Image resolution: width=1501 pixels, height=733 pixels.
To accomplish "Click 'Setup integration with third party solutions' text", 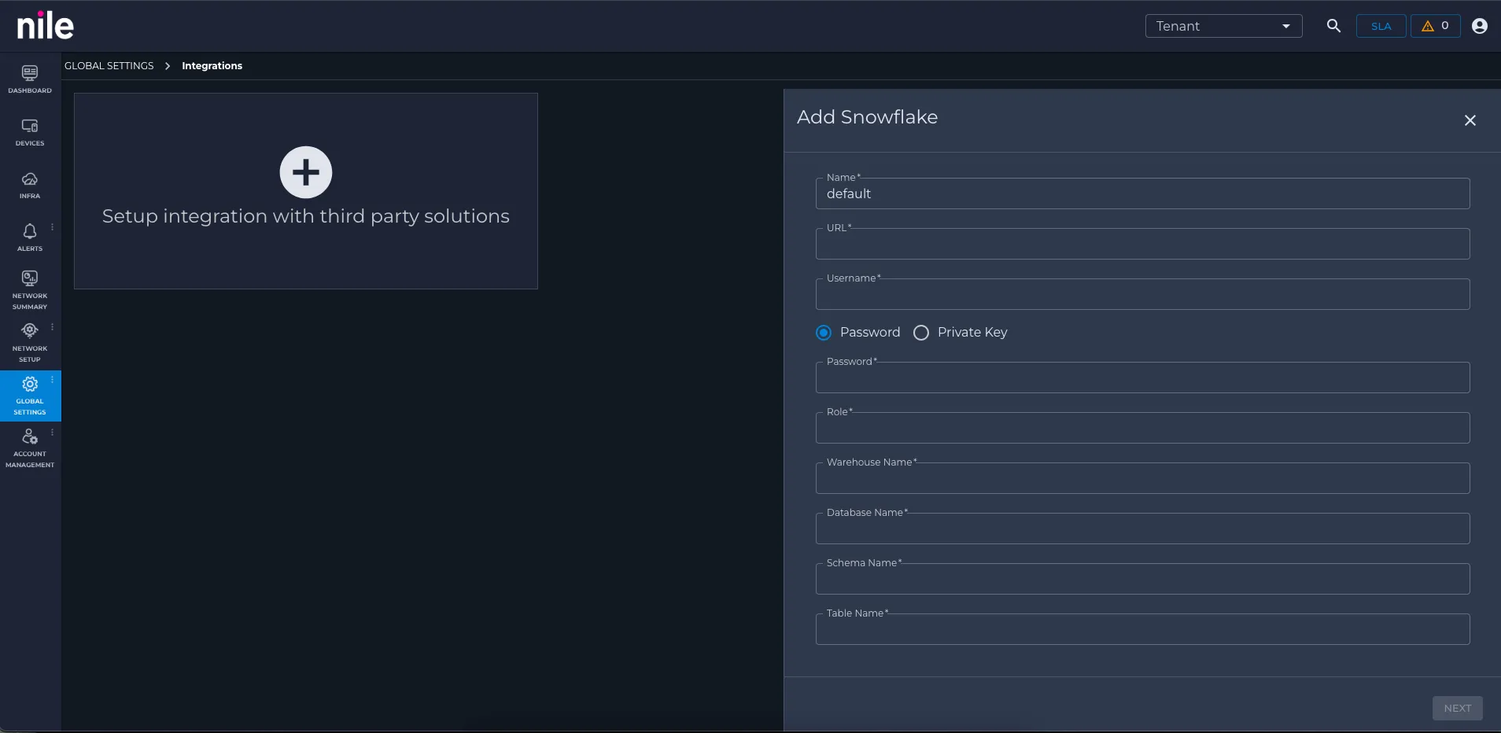I will point(306,216).
